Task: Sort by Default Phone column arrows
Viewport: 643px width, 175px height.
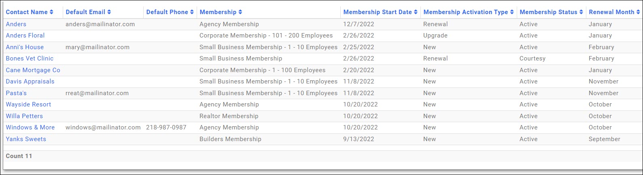Action: (x=192, y=12)
